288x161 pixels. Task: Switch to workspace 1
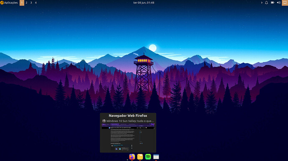[x=22, y=3]
